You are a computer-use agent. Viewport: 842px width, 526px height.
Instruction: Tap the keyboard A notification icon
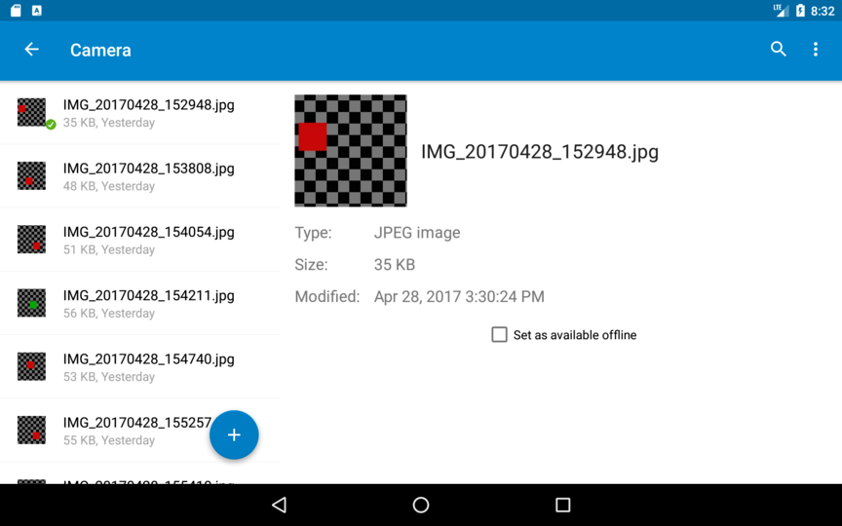coord(36,10)
